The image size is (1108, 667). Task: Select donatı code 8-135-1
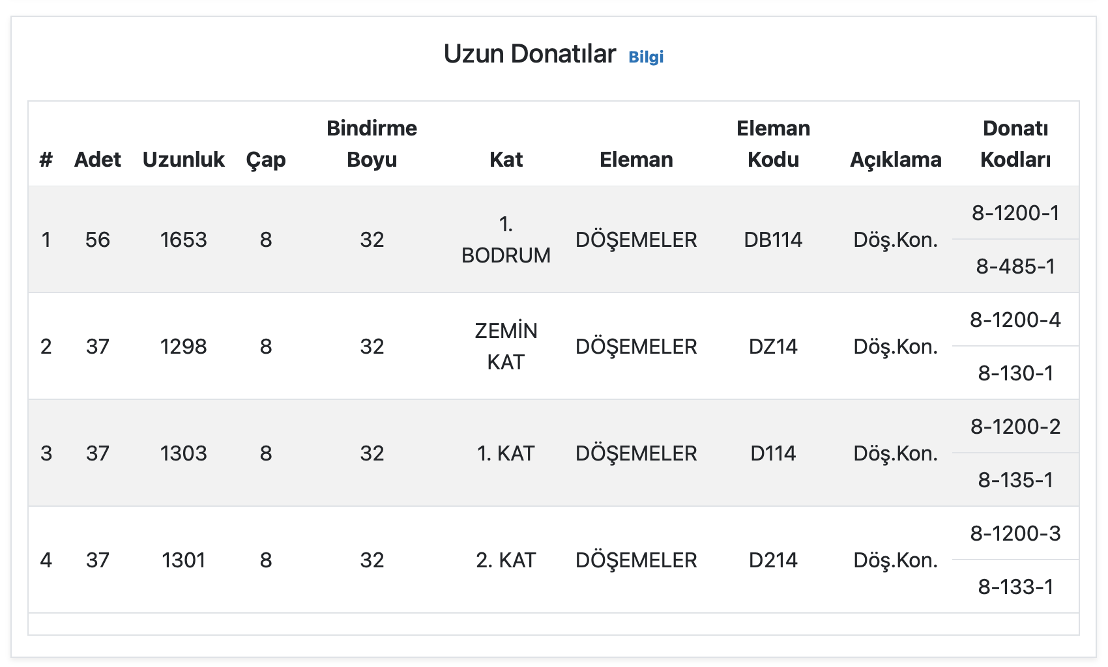tap(1015, 480)
